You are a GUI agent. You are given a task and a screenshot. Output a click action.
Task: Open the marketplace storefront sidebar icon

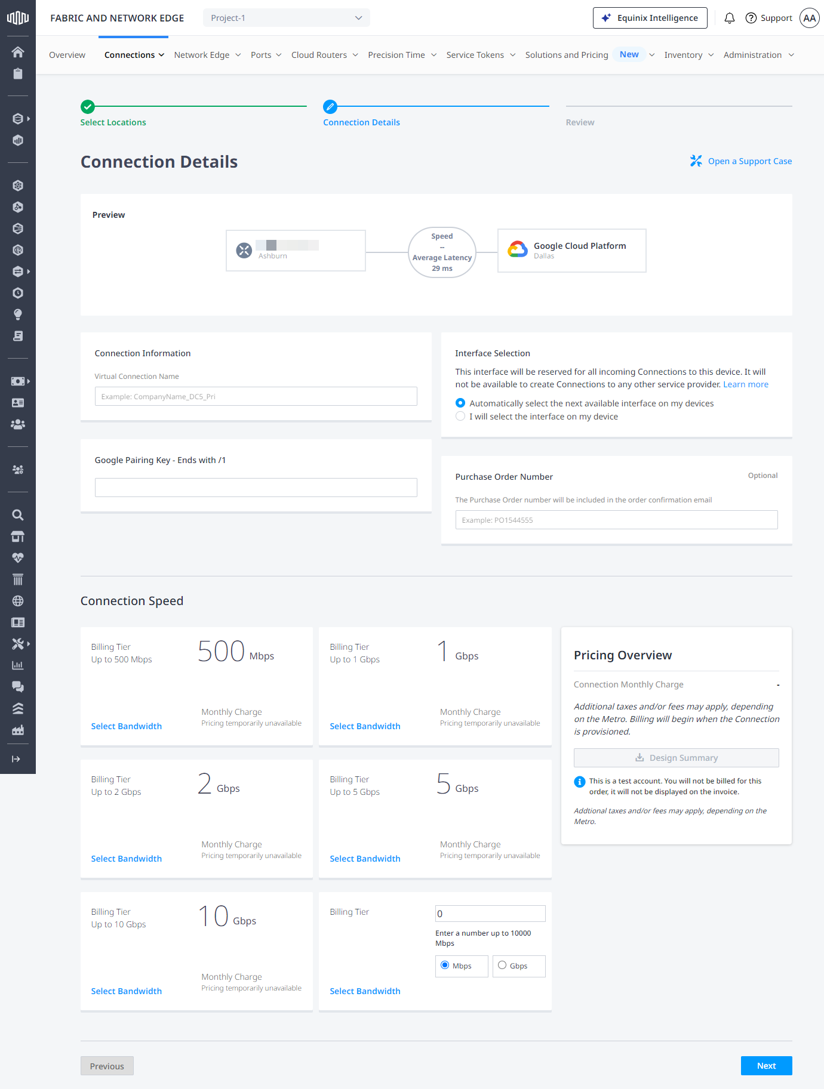[18, 536]
